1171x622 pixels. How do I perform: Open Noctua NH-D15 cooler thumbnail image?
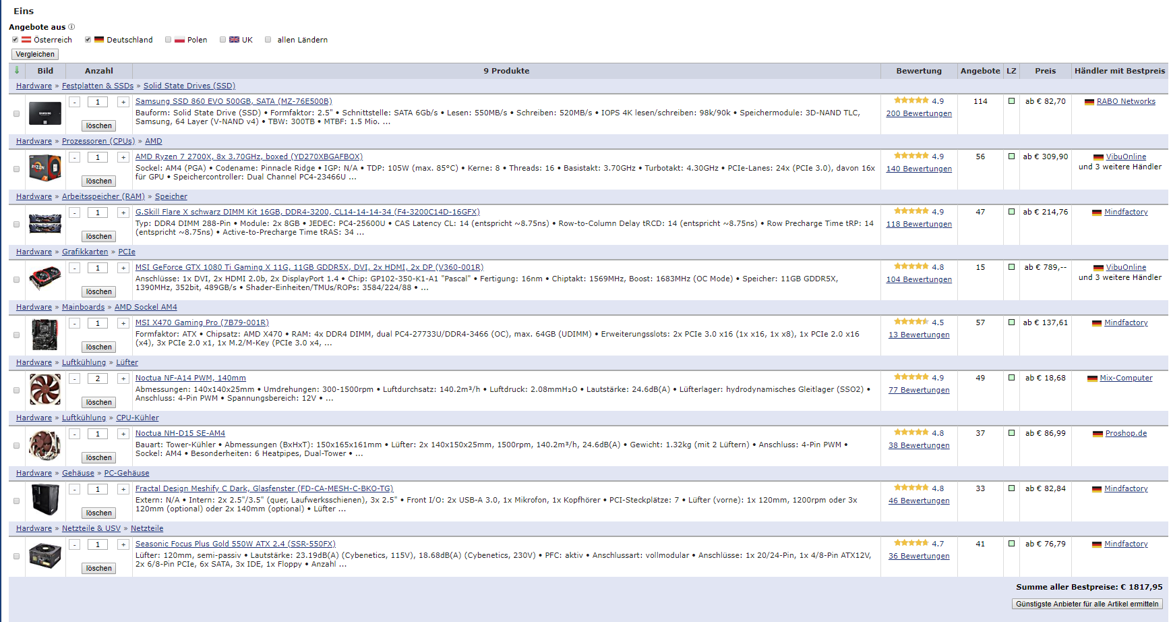pyautogui.click(x=45, y=445)
